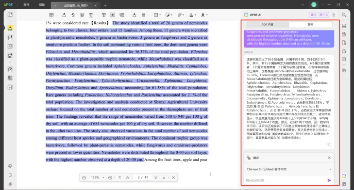
Task: Click the AI credits badge 96 / 970
Action: (x=319, y=15)
